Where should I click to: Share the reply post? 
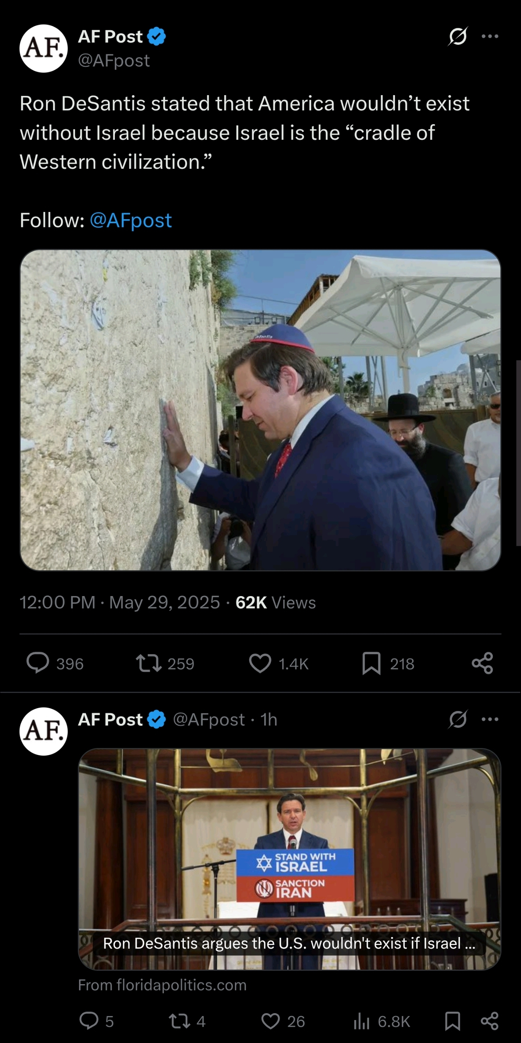click(490, 1021)
